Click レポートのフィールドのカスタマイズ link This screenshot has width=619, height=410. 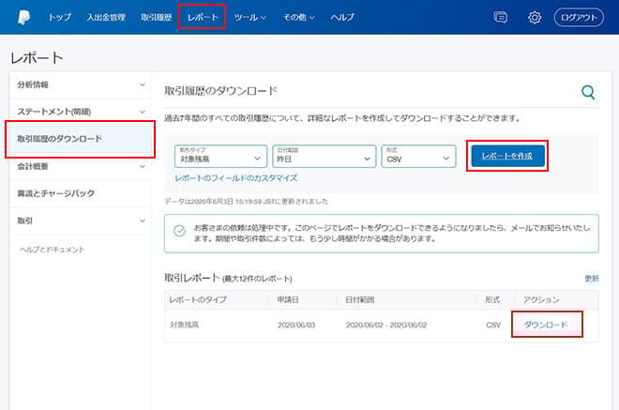click(x=235, y=177)
